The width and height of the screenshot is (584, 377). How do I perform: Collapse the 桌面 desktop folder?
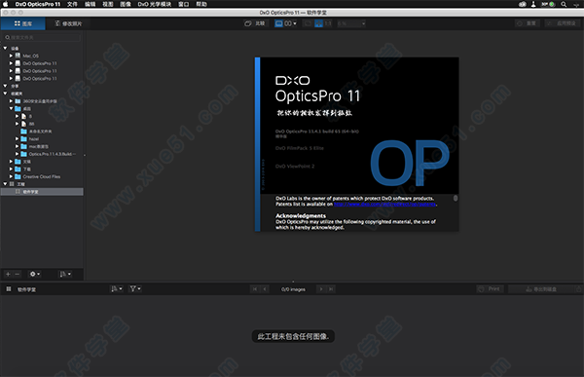tap(11, 108)
